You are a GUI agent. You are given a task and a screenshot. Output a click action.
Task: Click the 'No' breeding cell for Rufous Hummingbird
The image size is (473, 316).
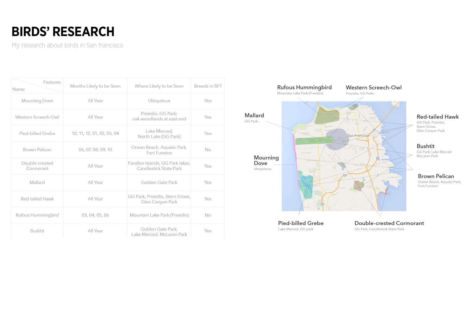point(208,215)
